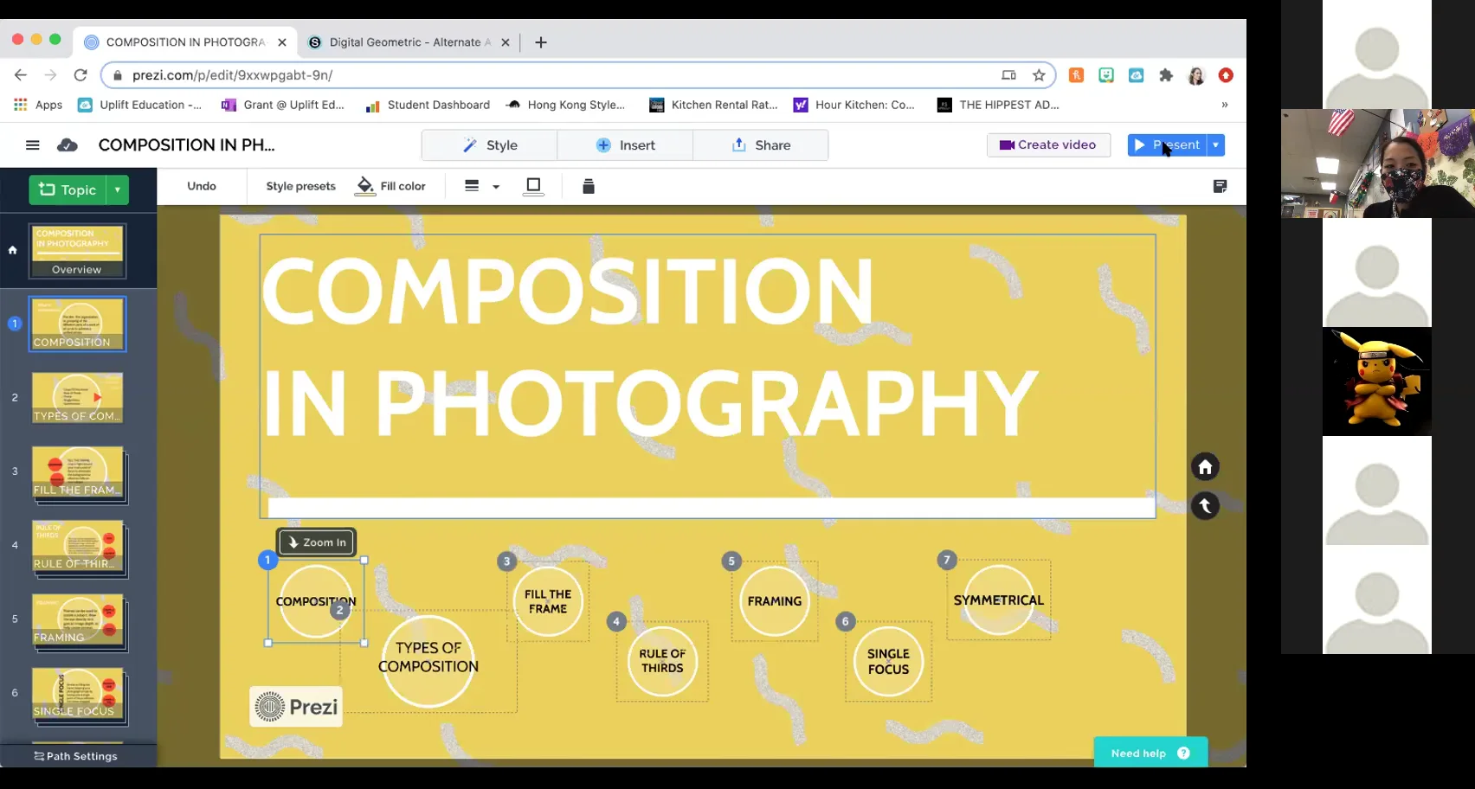Click the home overview button on canvas
This screenshot has height=789, width=1475.
click(x=1205, y=467)
